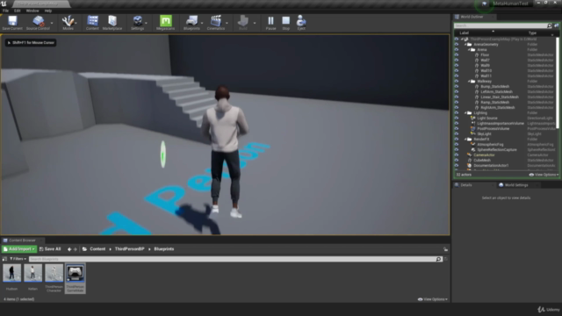Viewport: 562px width, 316px height.
Task: Hide the SkyLight actor
Action: (x=457, y=134)
